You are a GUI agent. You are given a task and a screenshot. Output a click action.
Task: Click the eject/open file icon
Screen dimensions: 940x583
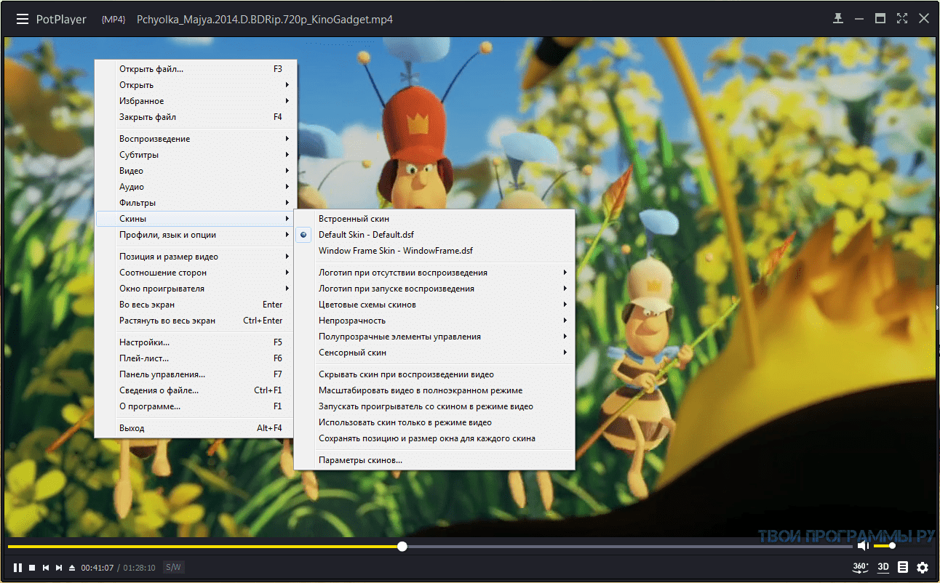(x=72, y=568)
